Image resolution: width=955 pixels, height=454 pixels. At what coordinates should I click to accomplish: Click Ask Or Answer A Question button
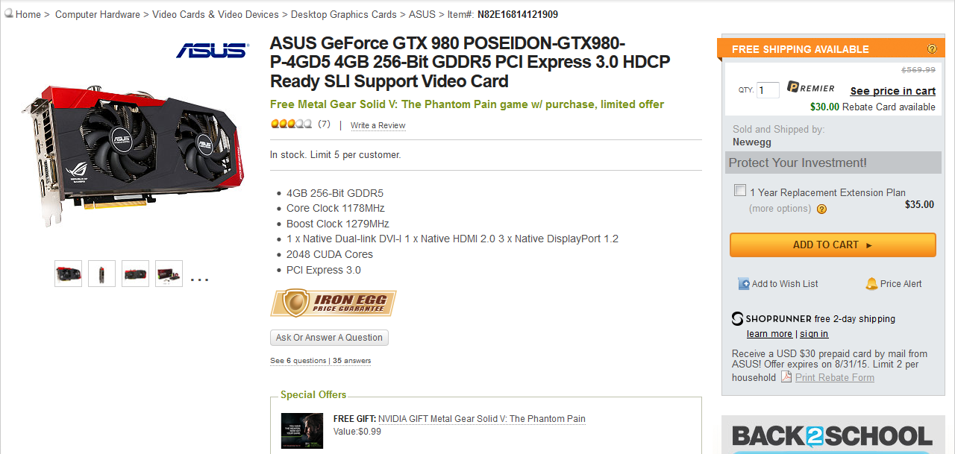coord(329,338)
